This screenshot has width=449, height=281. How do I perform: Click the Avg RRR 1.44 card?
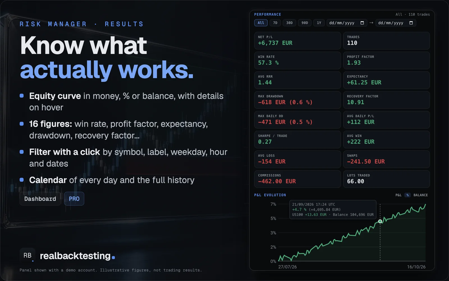tap(297, 80)
